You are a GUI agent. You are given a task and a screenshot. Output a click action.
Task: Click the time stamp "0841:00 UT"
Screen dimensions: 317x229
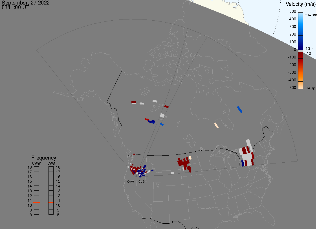(x=15, y=8)
